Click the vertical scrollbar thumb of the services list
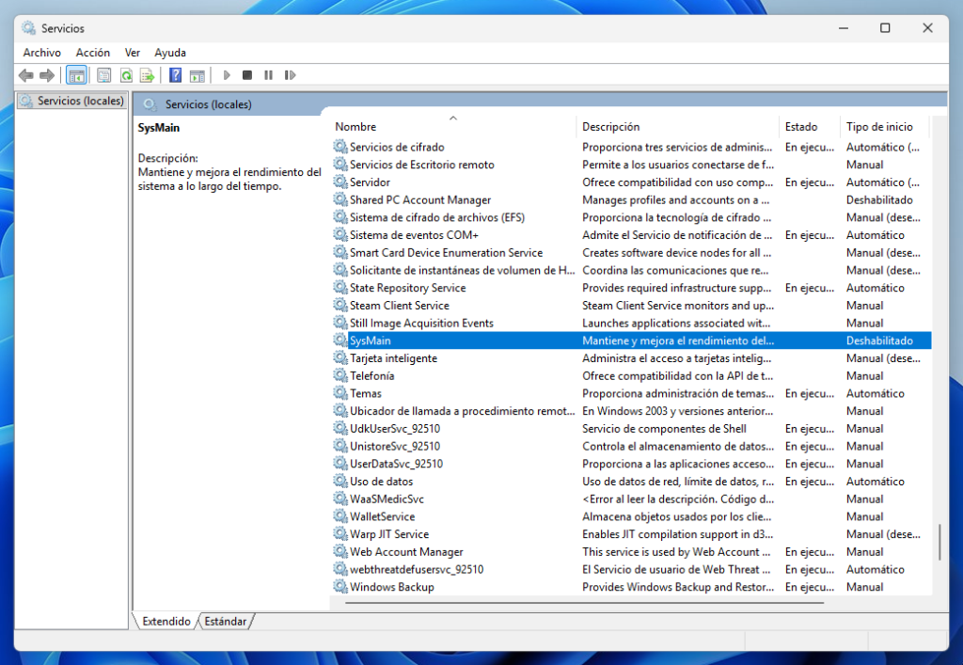The height and width of the screenshot is (665, 963). coord(939,542)
